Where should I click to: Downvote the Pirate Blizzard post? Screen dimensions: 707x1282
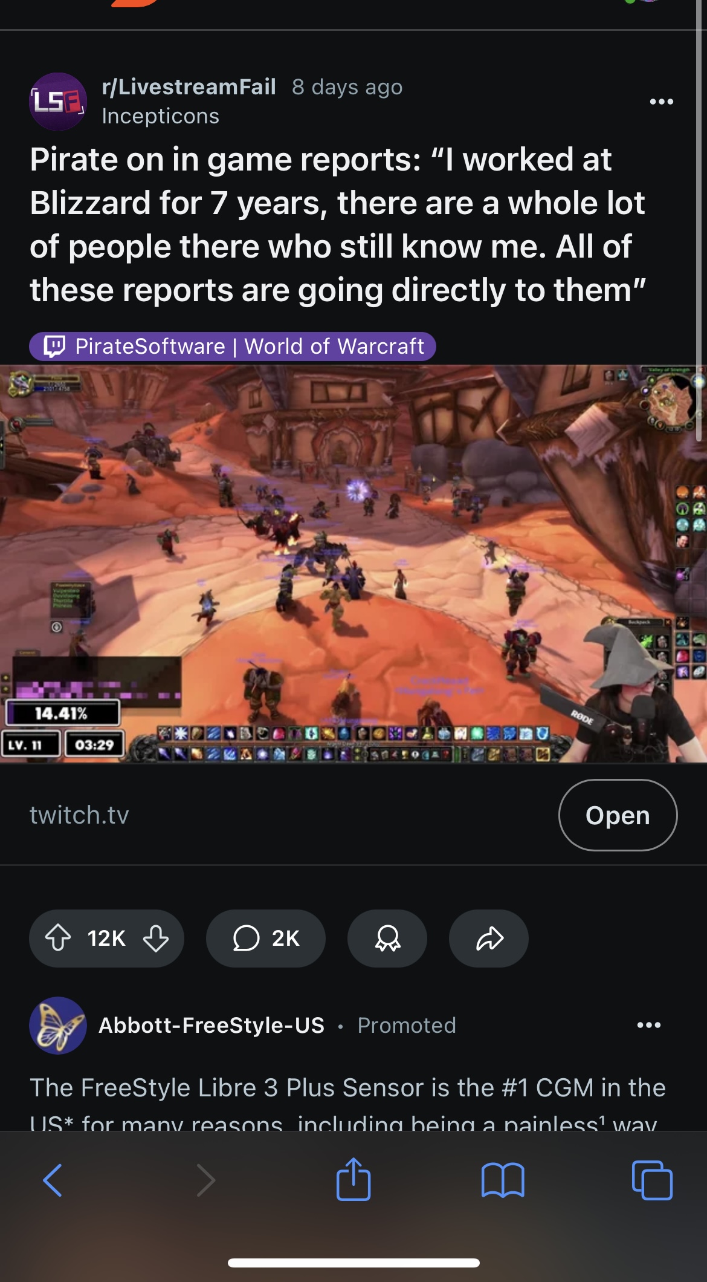point(156,938)
